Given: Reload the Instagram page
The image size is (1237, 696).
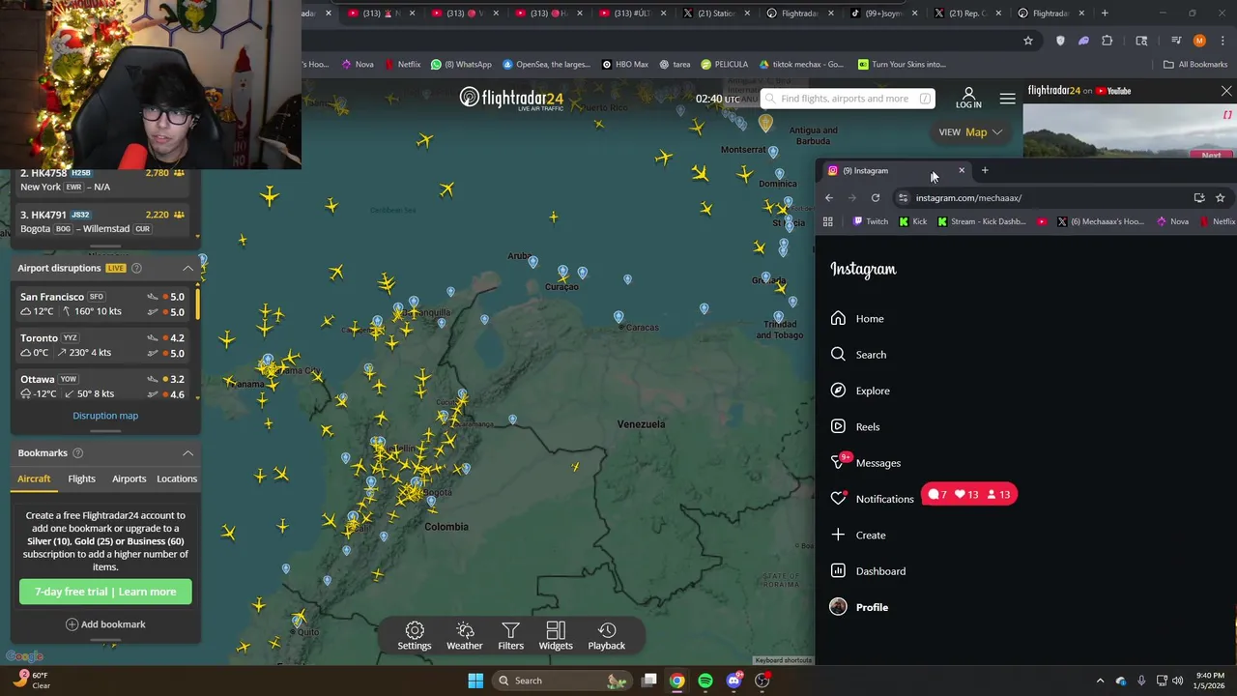Looking at the screenshot, I should click(876, 198).
